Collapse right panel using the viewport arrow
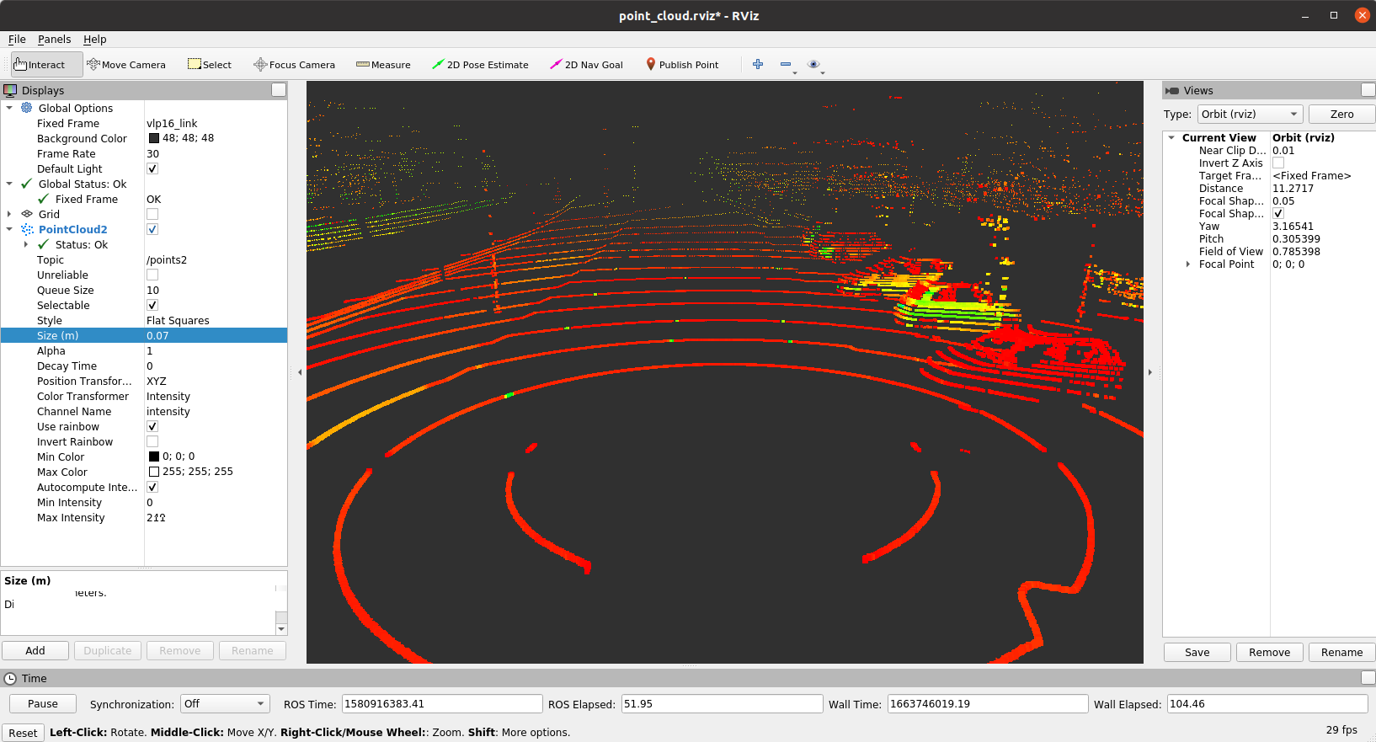The image size is (1376, 742). [1150, 371]
